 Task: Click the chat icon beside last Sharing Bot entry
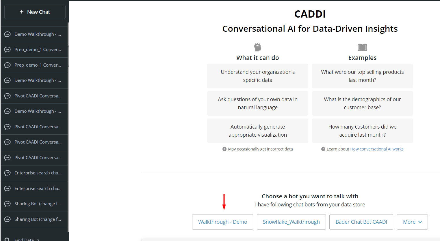pyautogui.click(x=8, y=219)
